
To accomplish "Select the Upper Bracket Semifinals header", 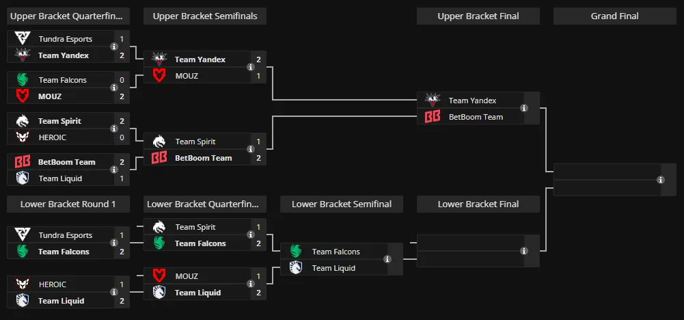I will 205,16.
